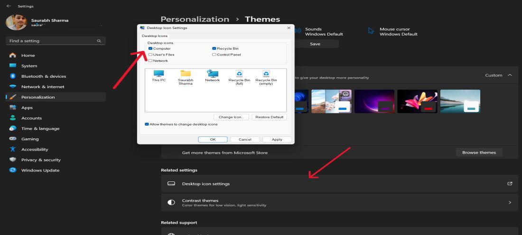Enable the Control Panel checkbox
522x235 pixels.
[214, 54]
